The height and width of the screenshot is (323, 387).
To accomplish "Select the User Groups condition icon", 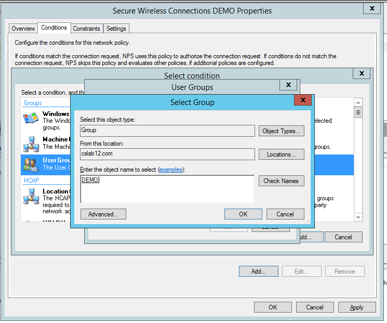I will pyautogui.click(x=31, y=164).
